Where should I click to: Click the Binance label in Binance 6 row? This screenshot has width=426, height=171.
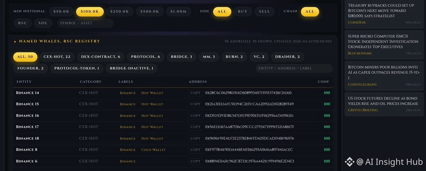128,161
